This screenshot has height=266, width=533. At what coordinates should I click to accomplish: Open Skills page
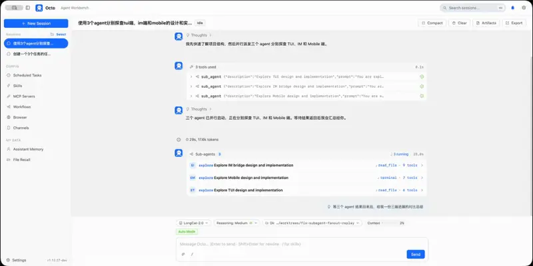[x=36, y=86]
